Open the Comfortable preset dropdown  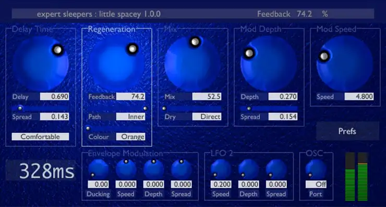click(x=40, y=137)
